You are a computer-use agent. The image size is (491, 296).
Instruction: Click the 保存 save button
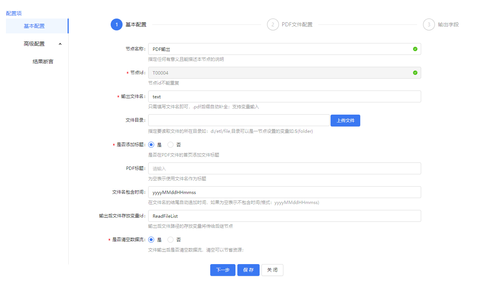pyautogui.click(x=248, y=270)
